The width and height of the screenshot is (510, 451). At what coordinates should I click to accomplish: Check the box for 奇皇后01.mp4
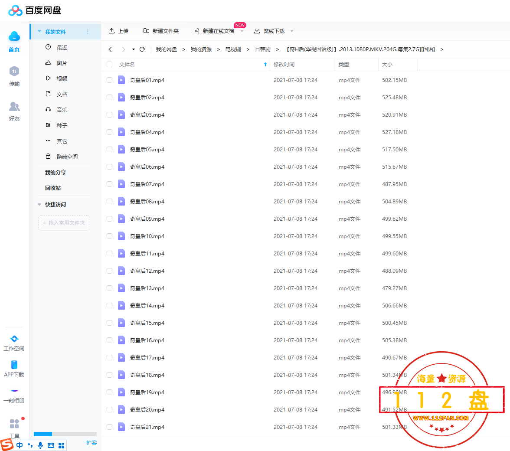pyautogui.click(x=110, y=80)
